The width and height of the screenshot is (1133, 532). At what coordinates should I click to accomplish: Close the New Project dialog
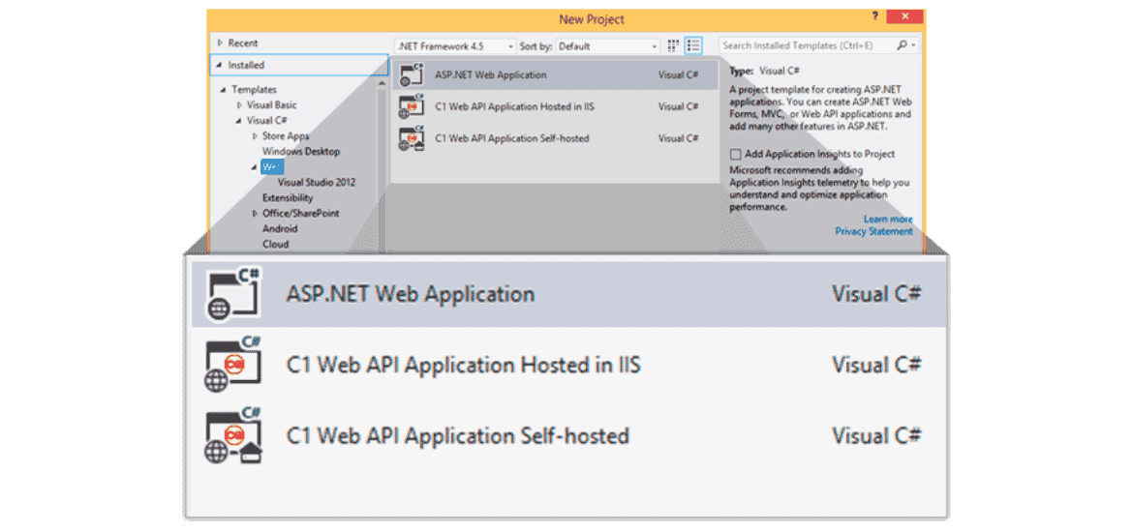pos(903,17)
